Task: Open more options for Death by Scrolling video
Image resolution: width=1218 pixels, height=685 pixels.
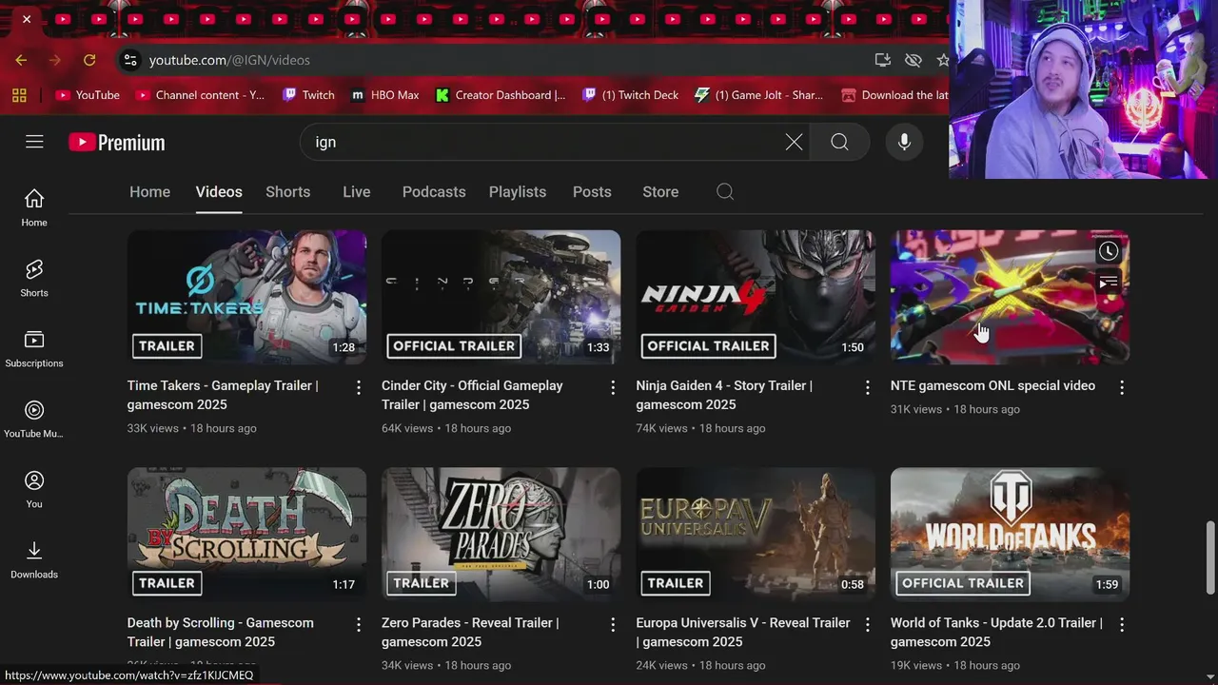Action: tap(359, 624)
